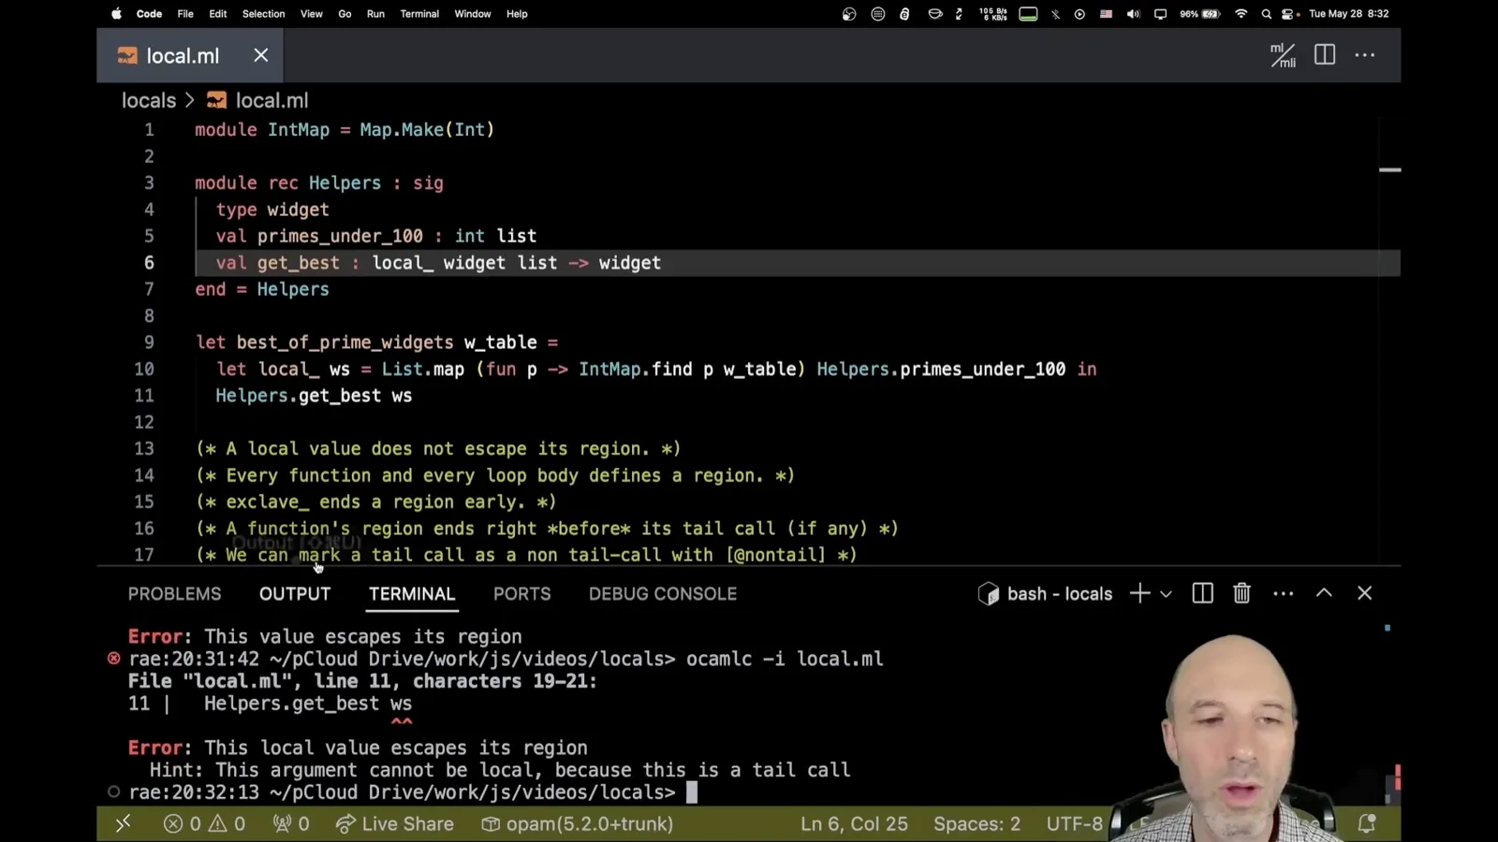Start Live Share session
1498x842 pixels.
pyautogui.click(x=395, y=823)
